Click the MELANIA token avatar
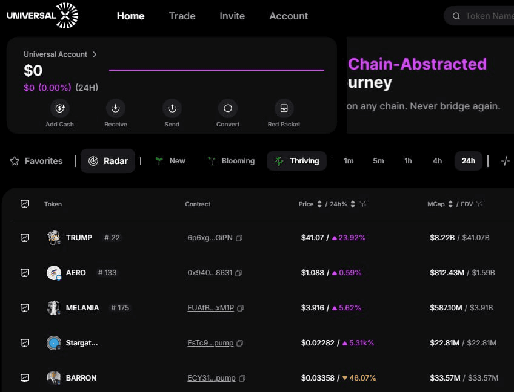514x392 pixels. [x=54, y=307]
